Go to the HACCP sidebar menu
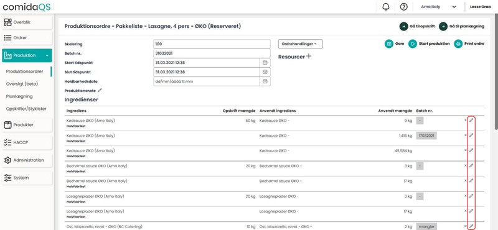This screenshot has width=498, height=230. [27, 142]
